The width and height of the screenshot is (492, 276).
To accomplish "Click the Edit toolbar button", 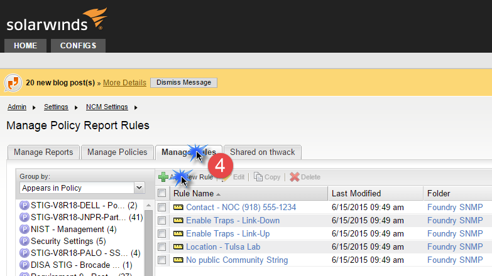I will point(234,177).
